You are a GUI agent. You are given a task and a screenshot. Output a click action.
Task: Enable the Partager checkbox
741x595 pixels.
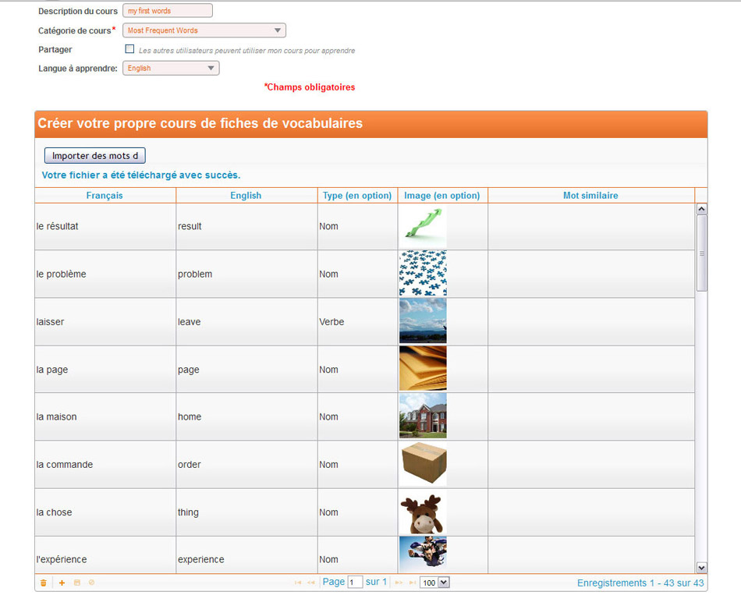pos(129,49)
